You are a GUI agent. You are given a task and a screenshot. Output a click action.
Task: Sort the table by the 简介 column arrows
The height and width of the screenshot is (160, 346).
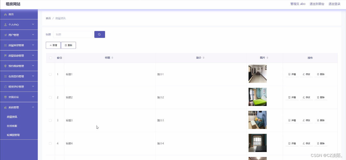pyautogui.click(x=203, y=58)
